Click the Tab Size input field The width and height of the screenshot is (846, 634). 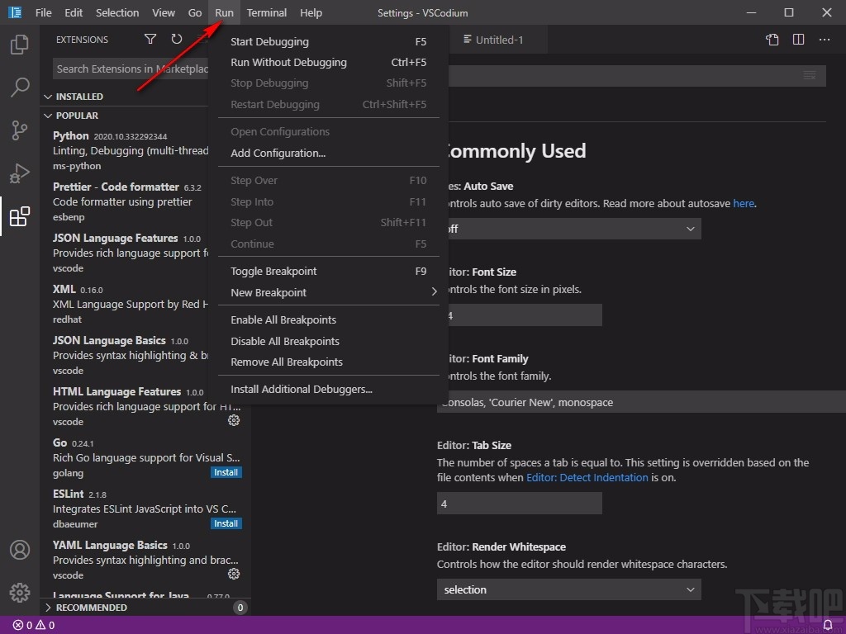[x=519, y=504]
